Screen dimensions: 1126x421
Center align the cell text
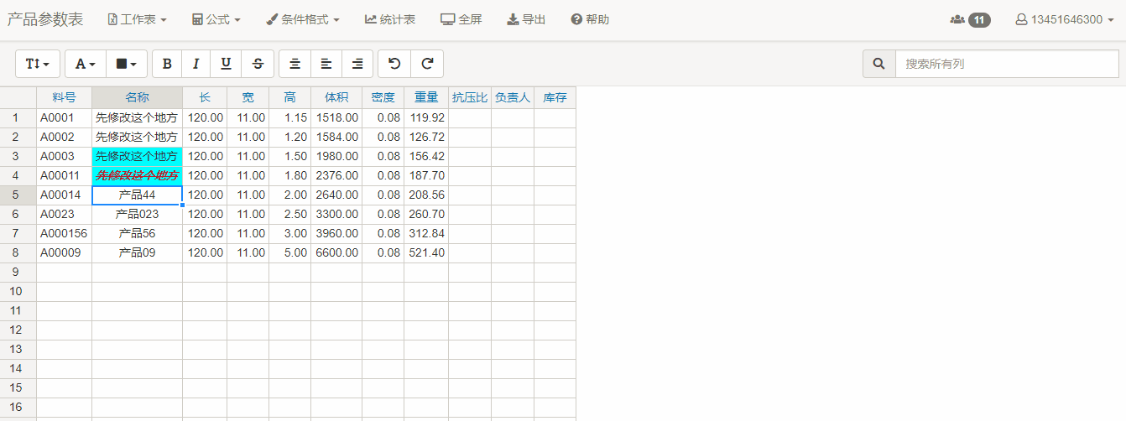coord(295,64)
